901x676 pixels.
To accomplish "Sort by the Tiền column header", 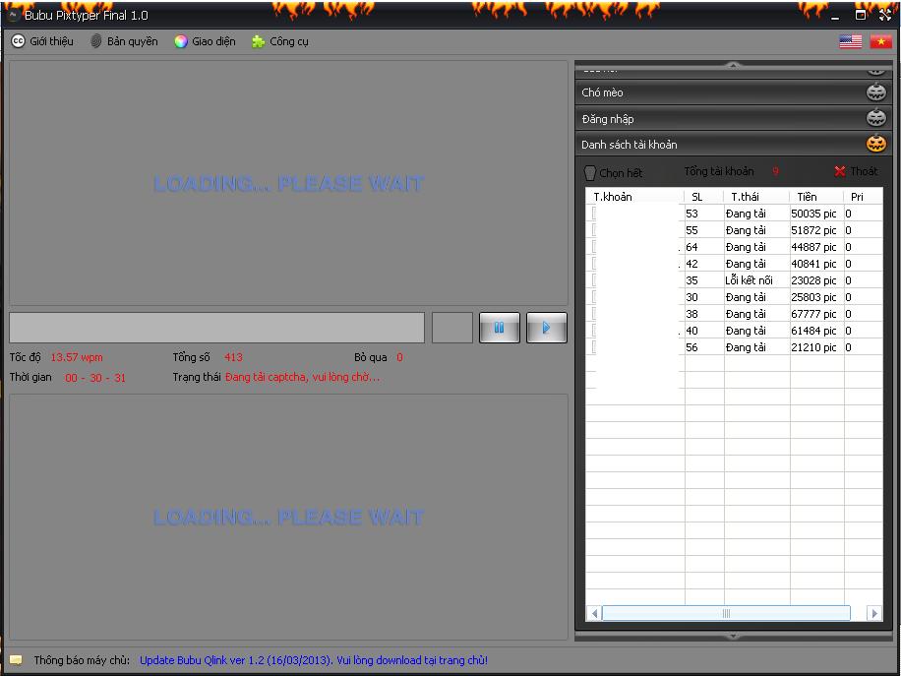I will (816, 197).
